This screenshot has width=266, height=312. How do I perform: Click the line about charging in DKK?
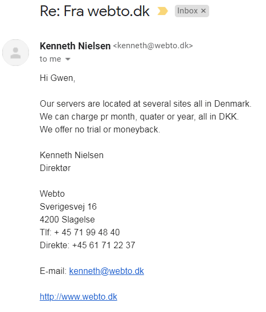tap(139, 117)
